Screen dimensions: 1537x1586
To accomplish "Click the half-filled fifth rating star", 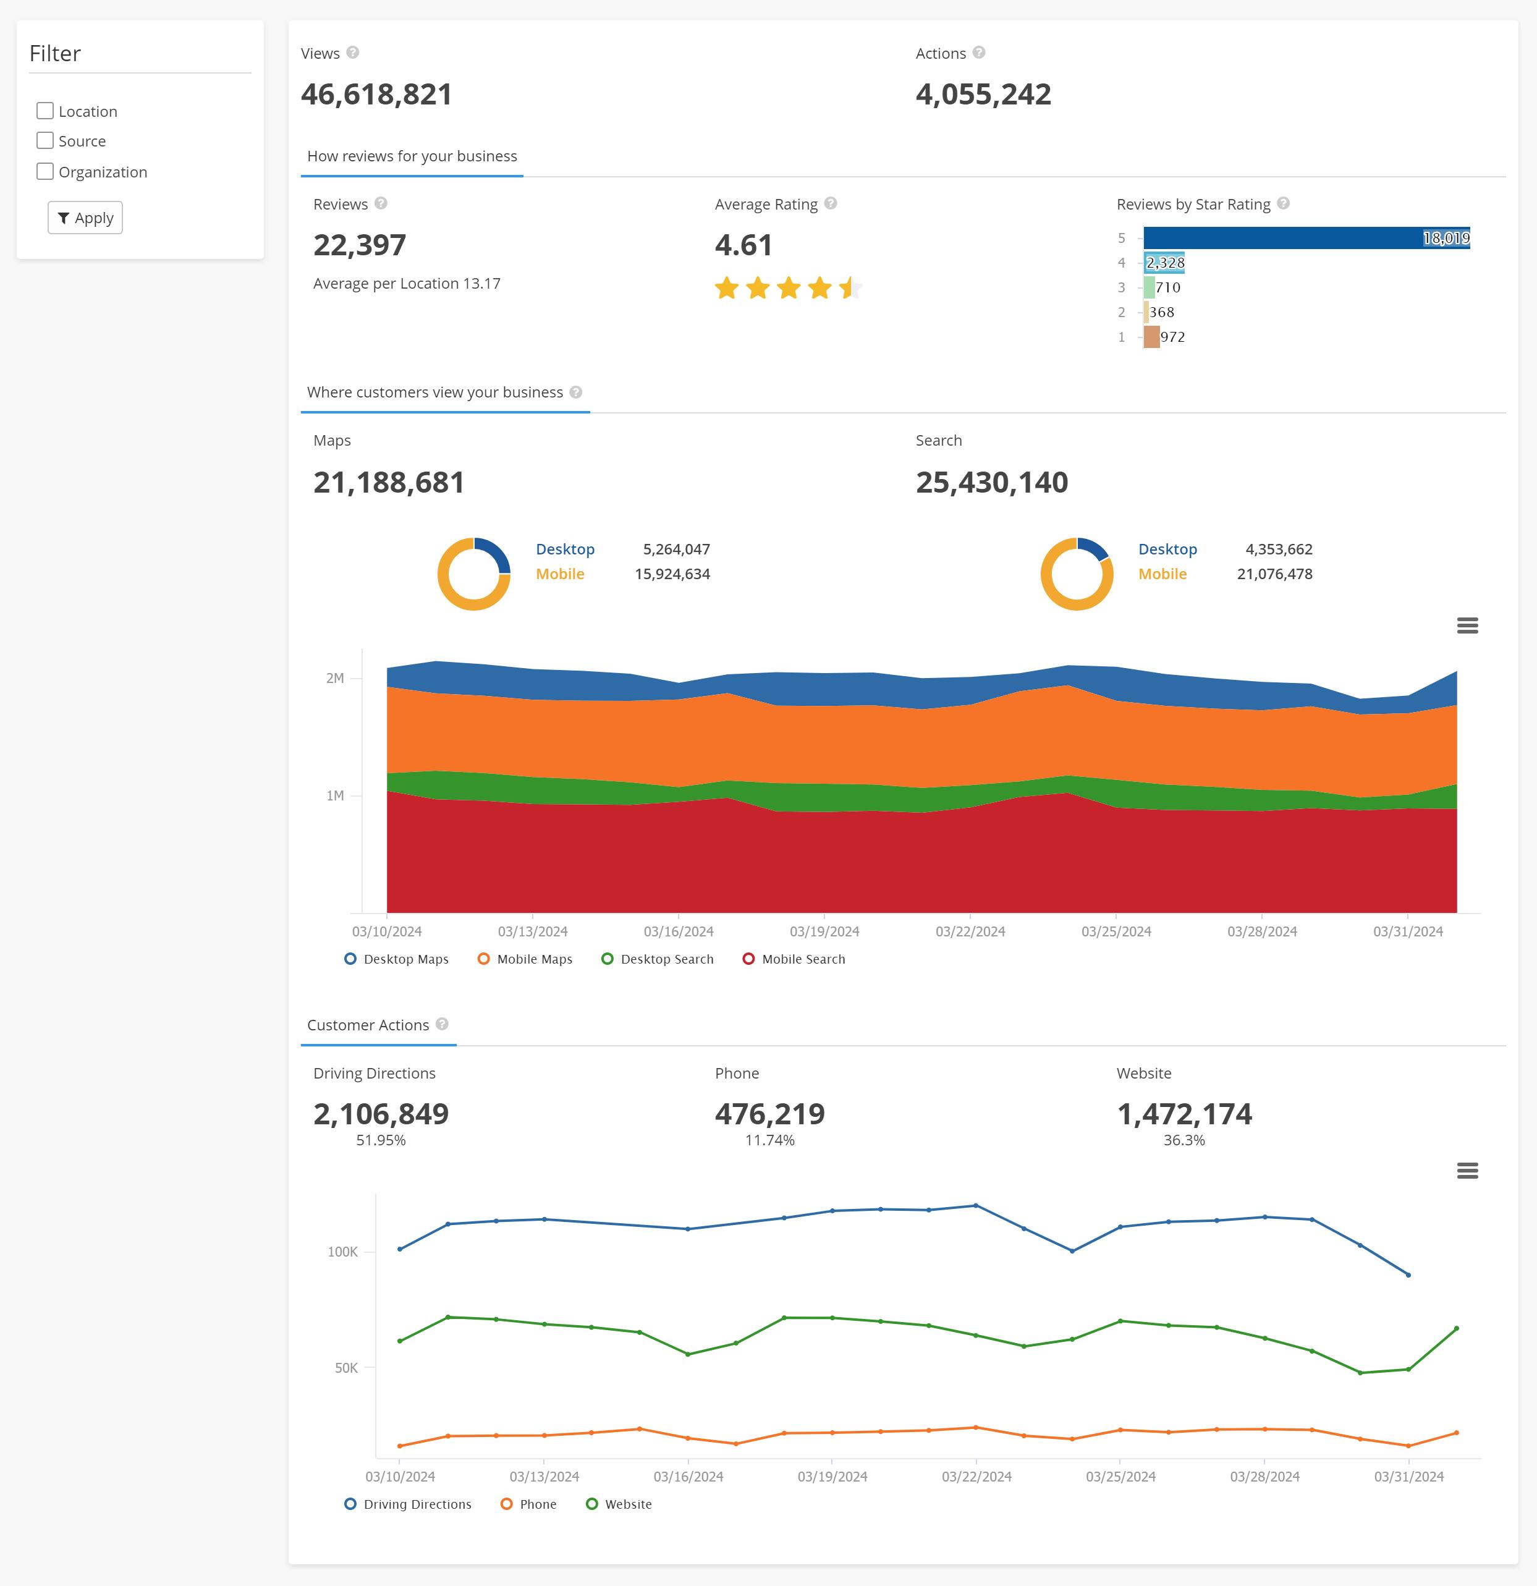I will 850,287.
